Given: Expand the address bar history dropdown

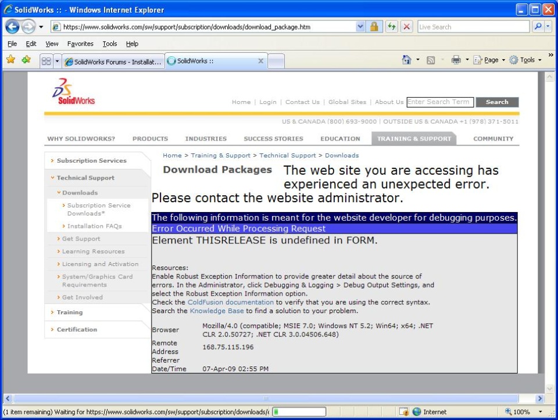Looking at the screenshot, I should 360,27.
